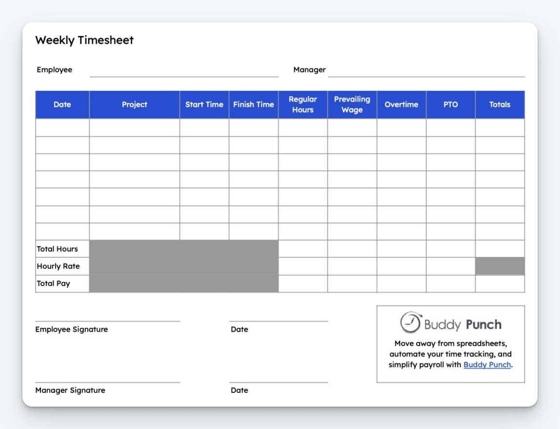
Task: Select the Date column header
Action: point(62,104)
